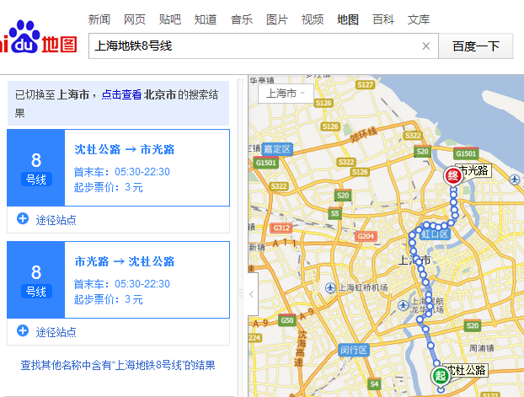Click the 龙华机场 airport icon on the map

[x=403, y=305]
